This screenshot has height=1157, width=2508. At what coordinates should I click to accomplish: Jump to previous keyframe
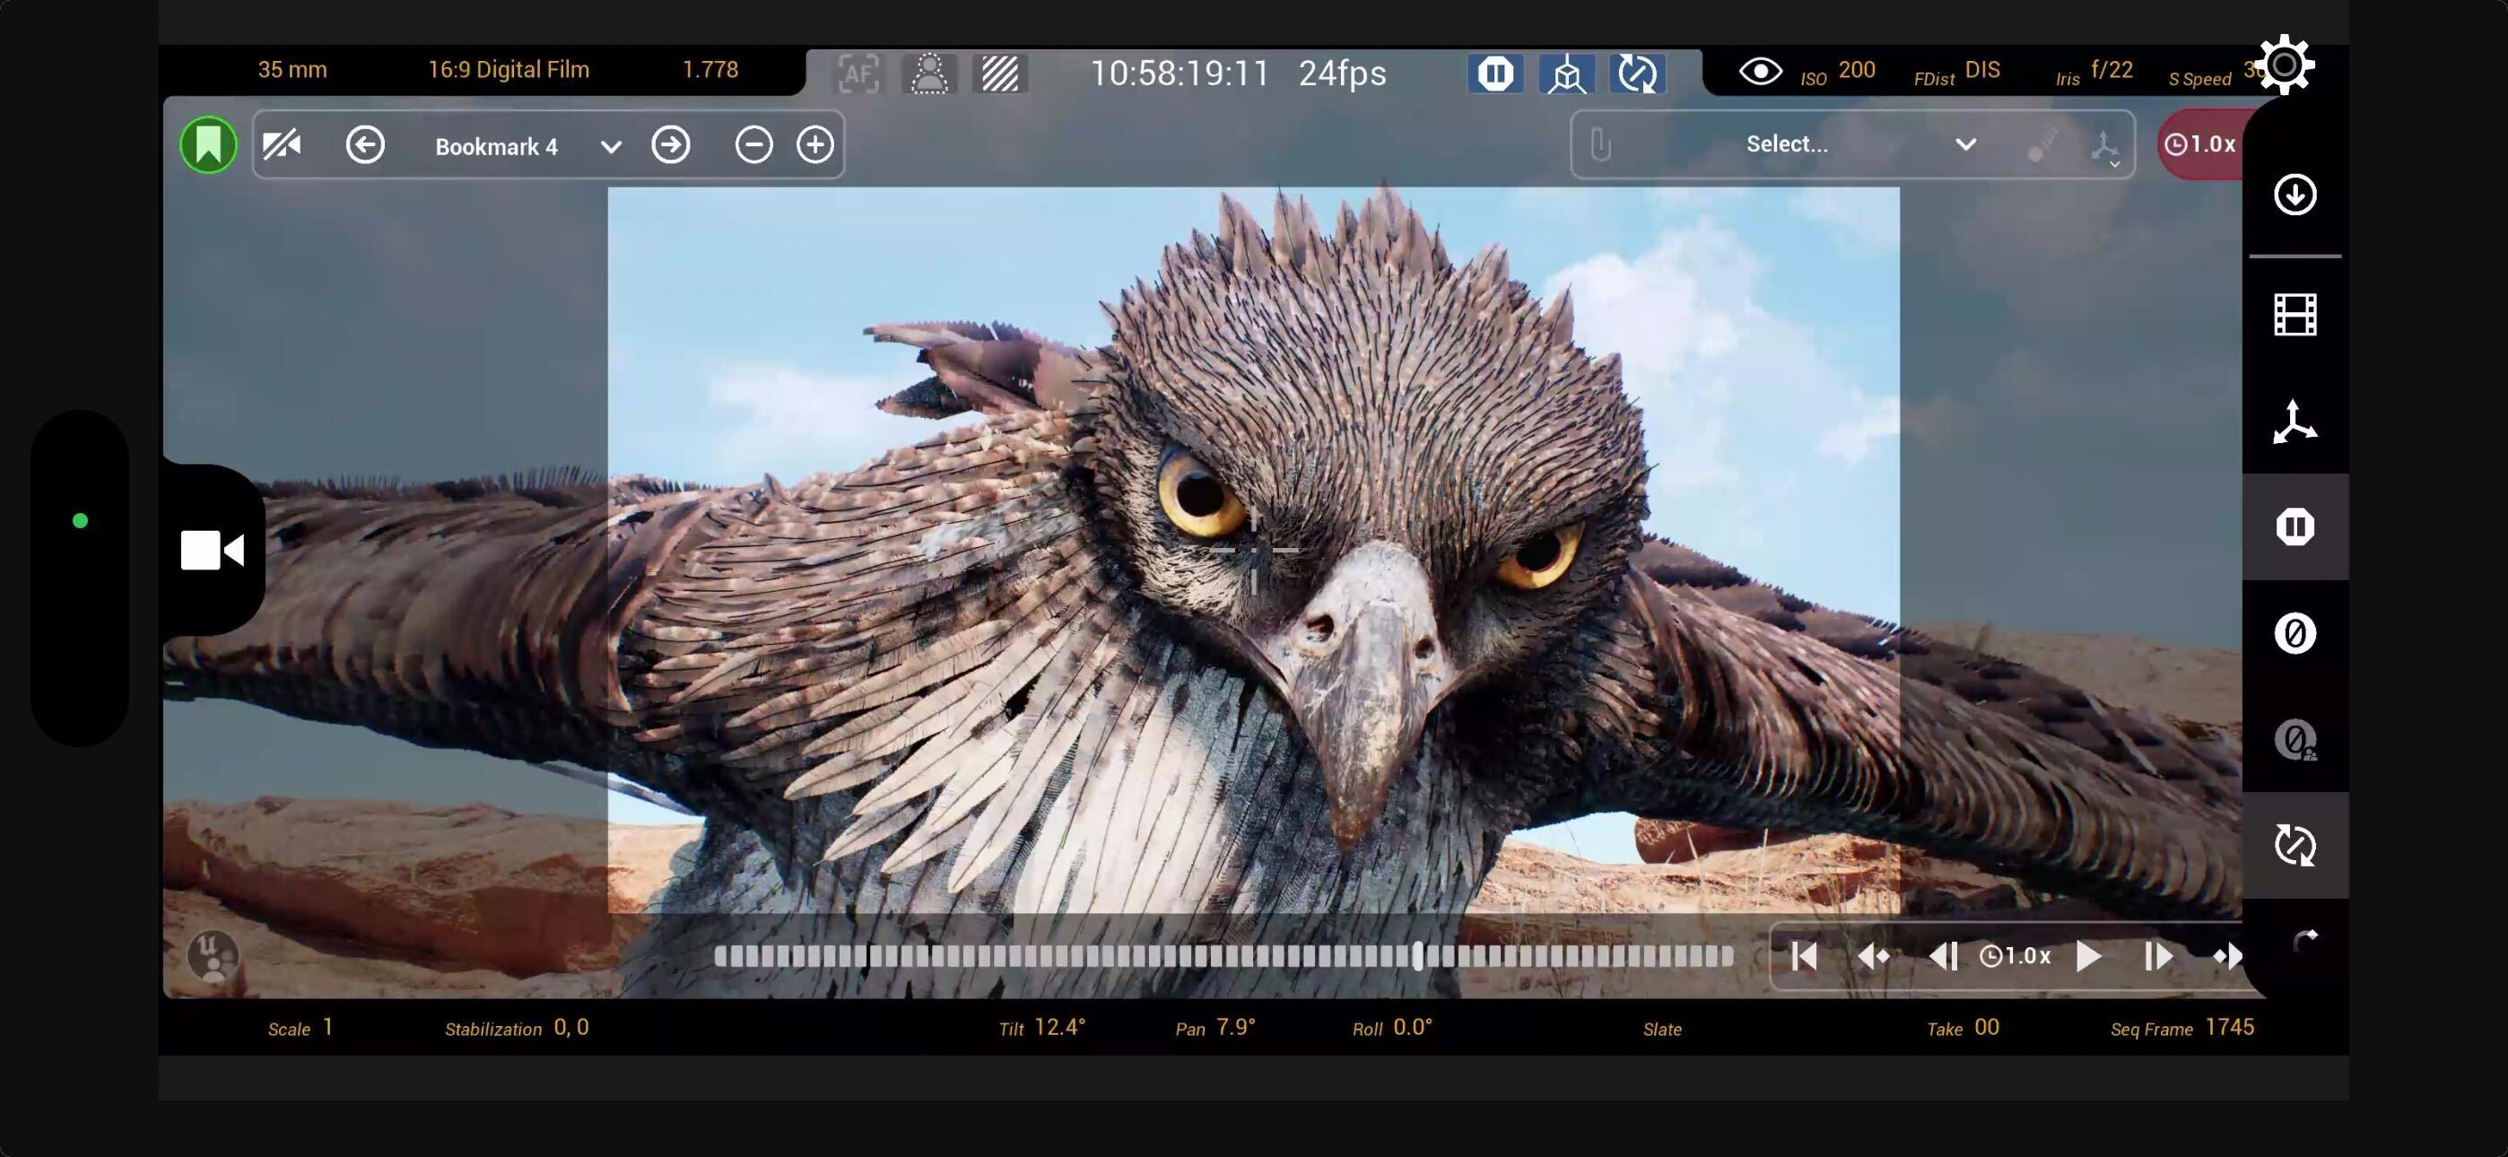click(1872, 956)
